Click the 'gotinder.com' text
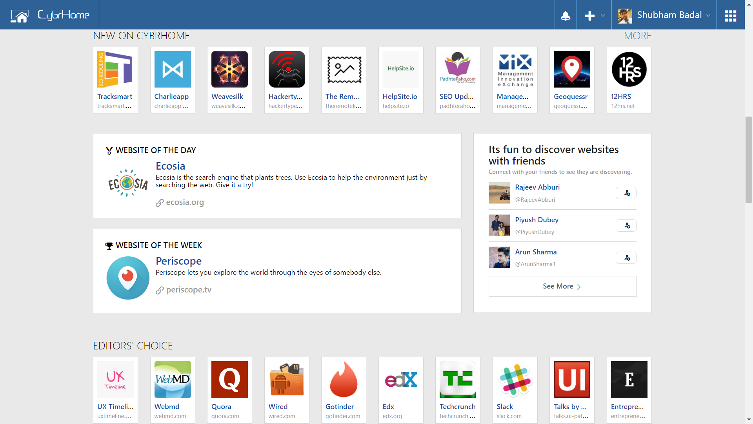 coord(343,416)
